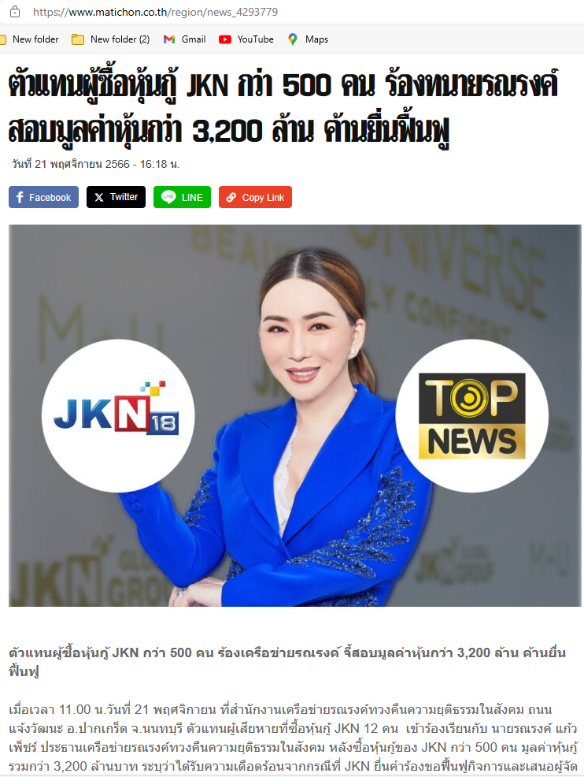Click the LINE chat bubble icon
The height and width of the screenshot is (777, 584).
(x=168, y=197)
